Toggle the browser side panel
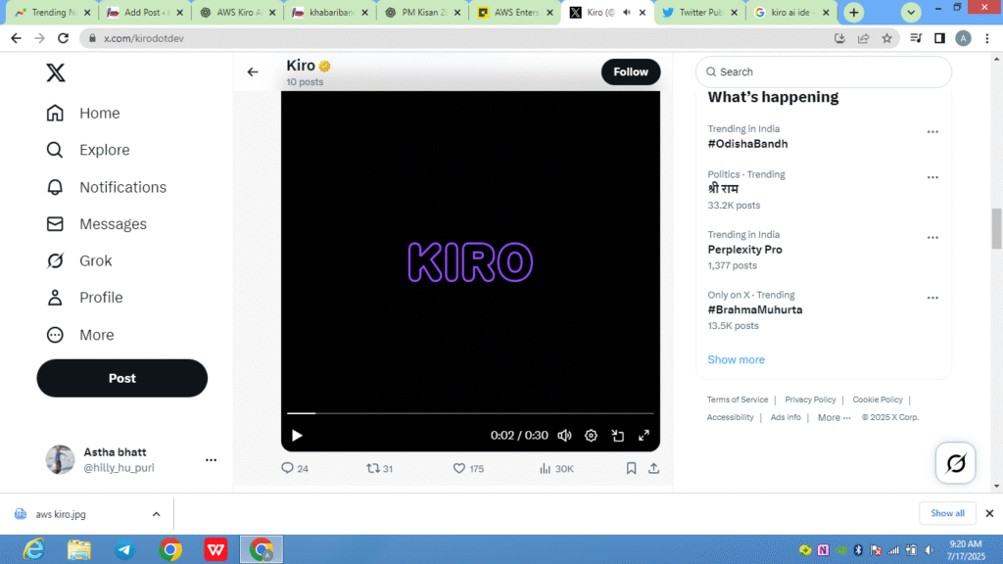This screenshot has height=564, width=1003. click(x=939, y=38)
